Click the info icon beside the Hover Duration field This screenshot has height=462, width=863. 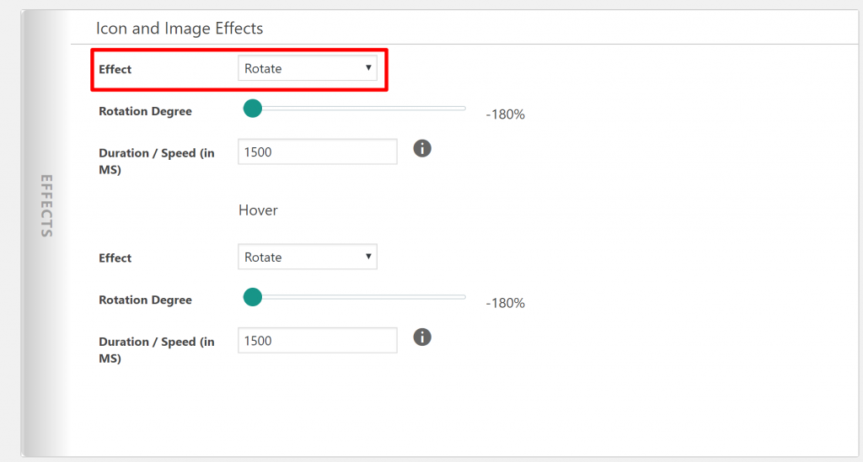[x=422, y=337]
